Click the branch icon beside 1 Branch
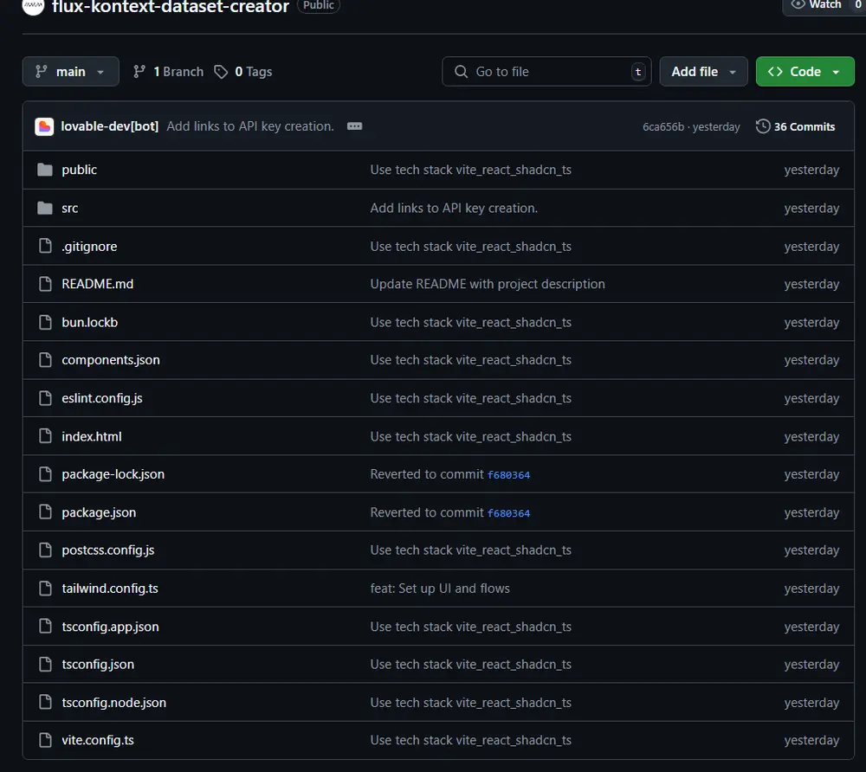 [x=139, y=72]
